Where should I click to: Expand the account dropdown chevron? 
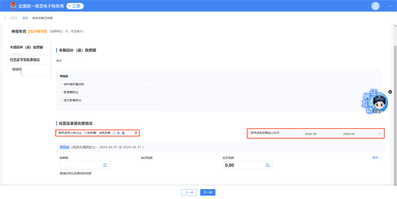coord(390,6)
